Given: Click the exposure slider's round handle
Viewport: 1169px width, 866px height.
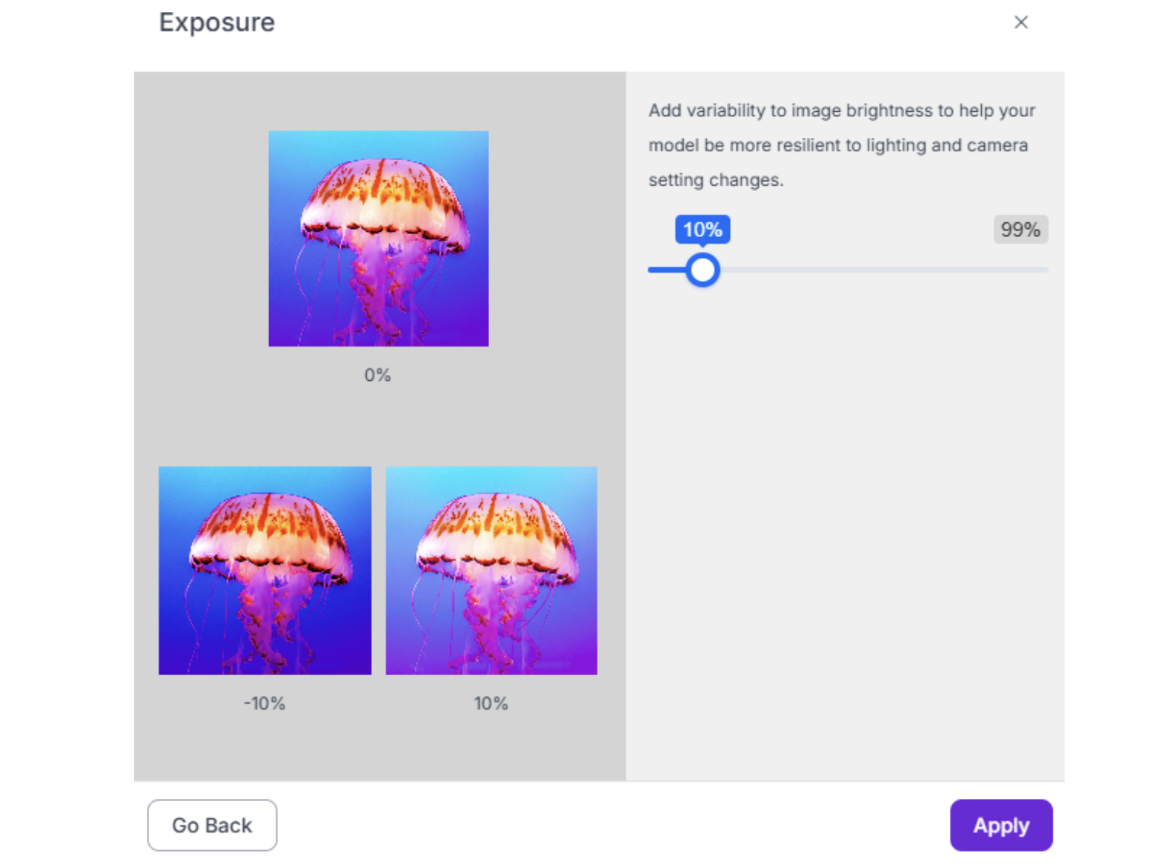Looking at the screenshot, I should [702, 270].
